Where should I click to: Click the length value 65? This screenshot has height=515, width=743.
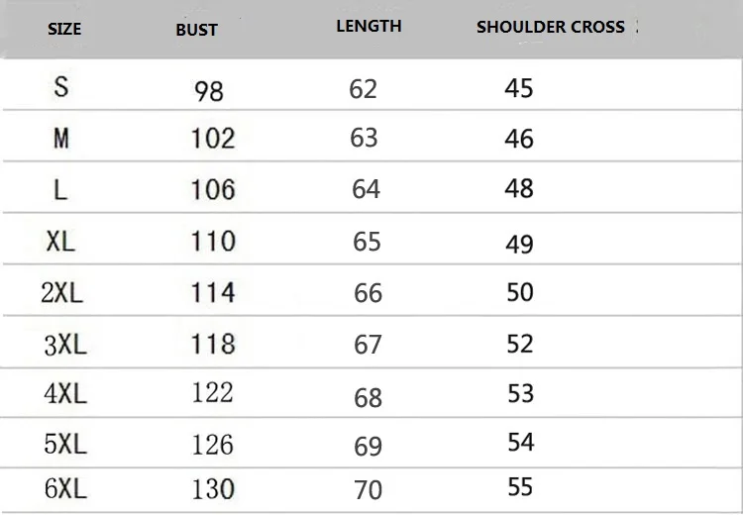point(367,242)
